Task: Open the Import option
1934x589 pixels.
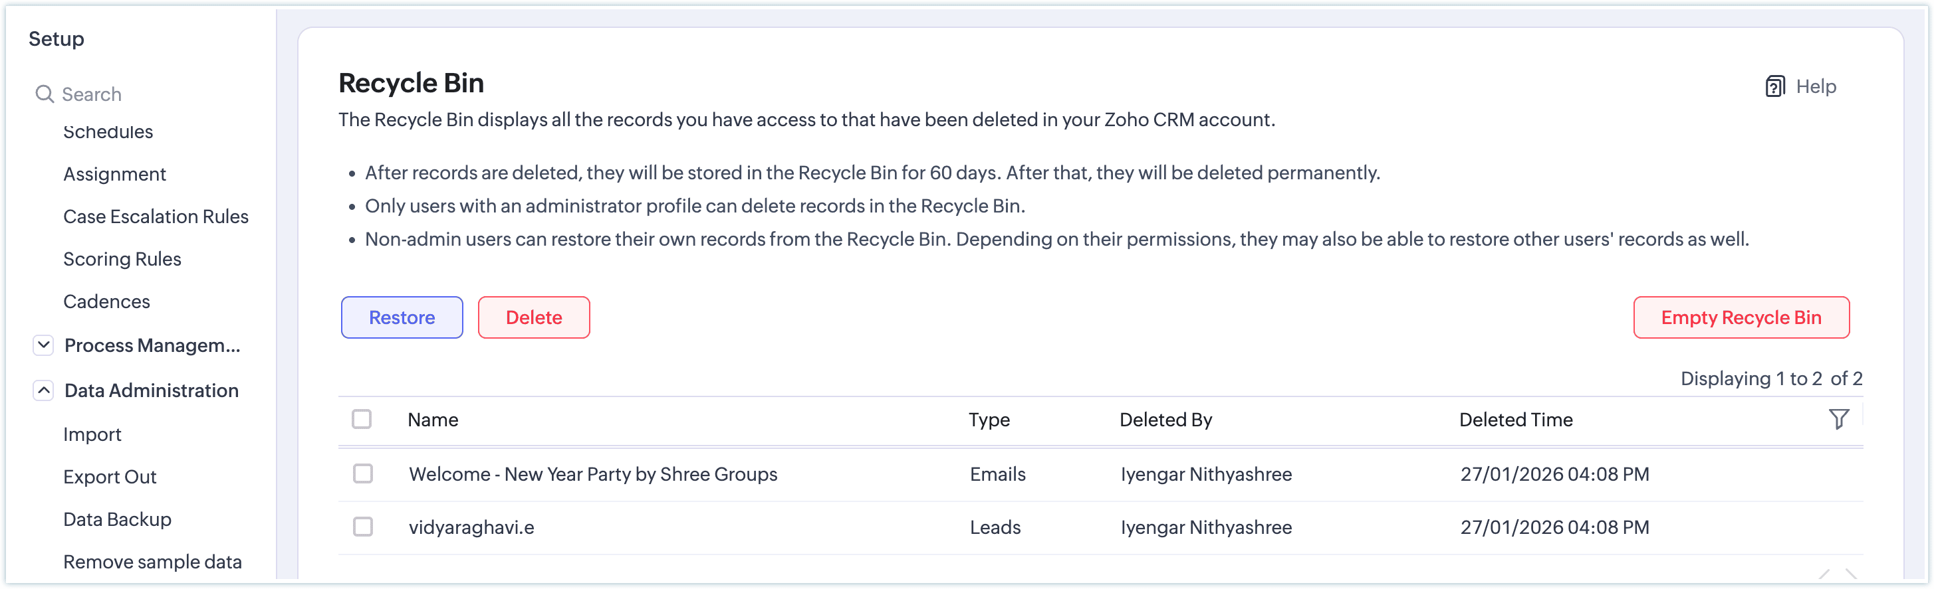Action: pos(92,434)
